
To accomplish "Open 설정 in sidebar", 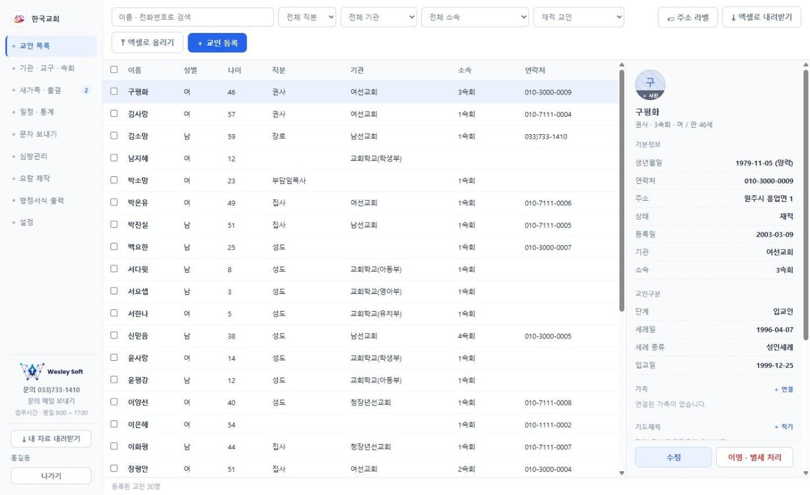I will (51, 222).
